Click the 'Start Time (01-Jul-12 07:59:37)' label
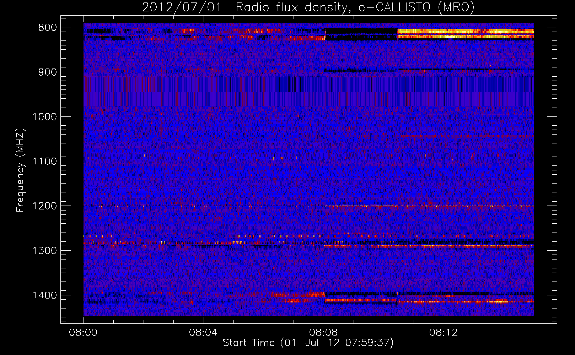 (x=308, y=343)
